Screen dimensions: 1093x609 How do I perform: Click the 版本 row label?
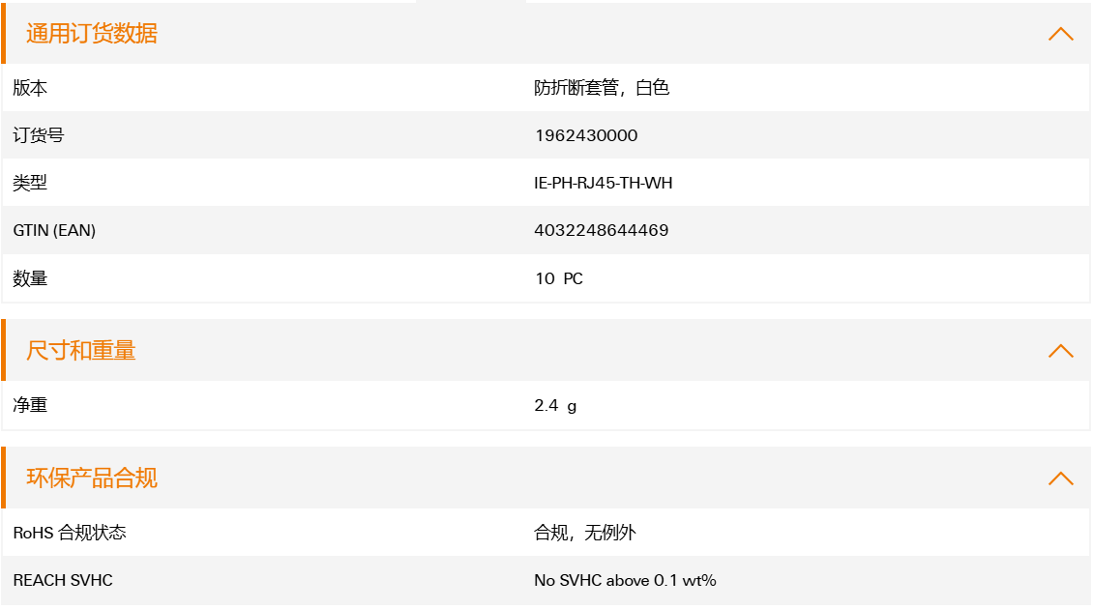pyautogui.click(x=30, y=88)
